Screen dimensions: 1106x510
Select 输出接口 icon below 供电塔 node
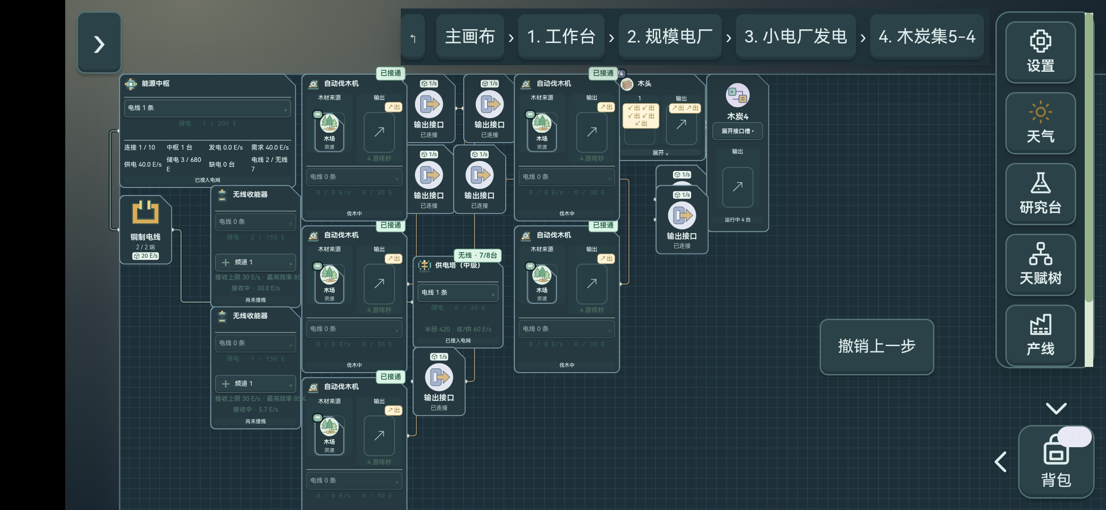(x=439, y=377)
